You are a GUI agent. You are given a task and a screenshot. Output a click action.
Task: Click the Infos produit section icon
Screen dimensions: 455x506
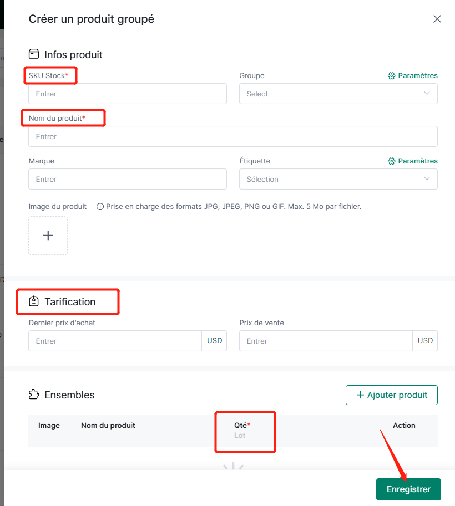pyautogui.click(x=34, y=54)
